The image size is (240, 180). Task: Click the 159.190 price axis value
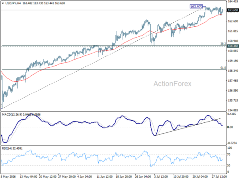233,61
